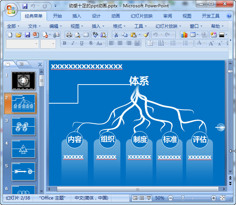Click the New blank presentation icon
Screen dimensions: 236x205
click(10, 35)
